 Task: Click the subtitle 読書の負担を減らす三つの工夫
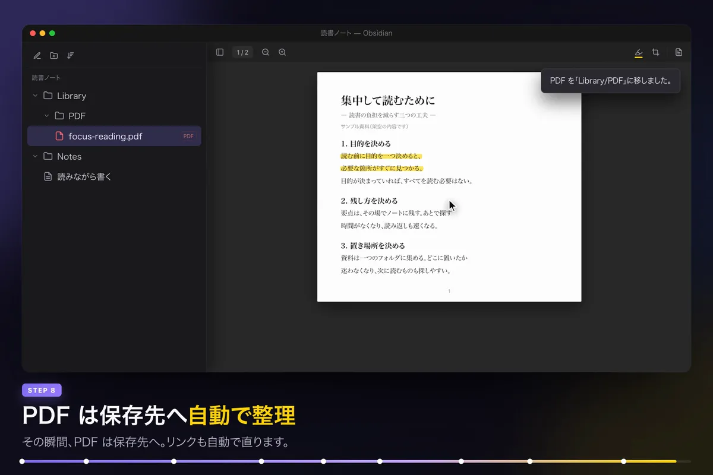tap(389, 115)
